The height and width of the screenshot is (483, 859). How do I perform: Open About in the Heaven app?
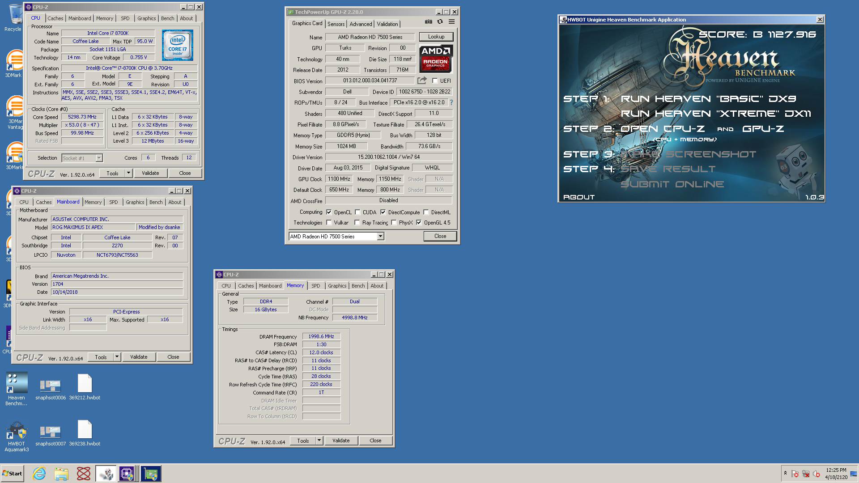click(579, 197)
